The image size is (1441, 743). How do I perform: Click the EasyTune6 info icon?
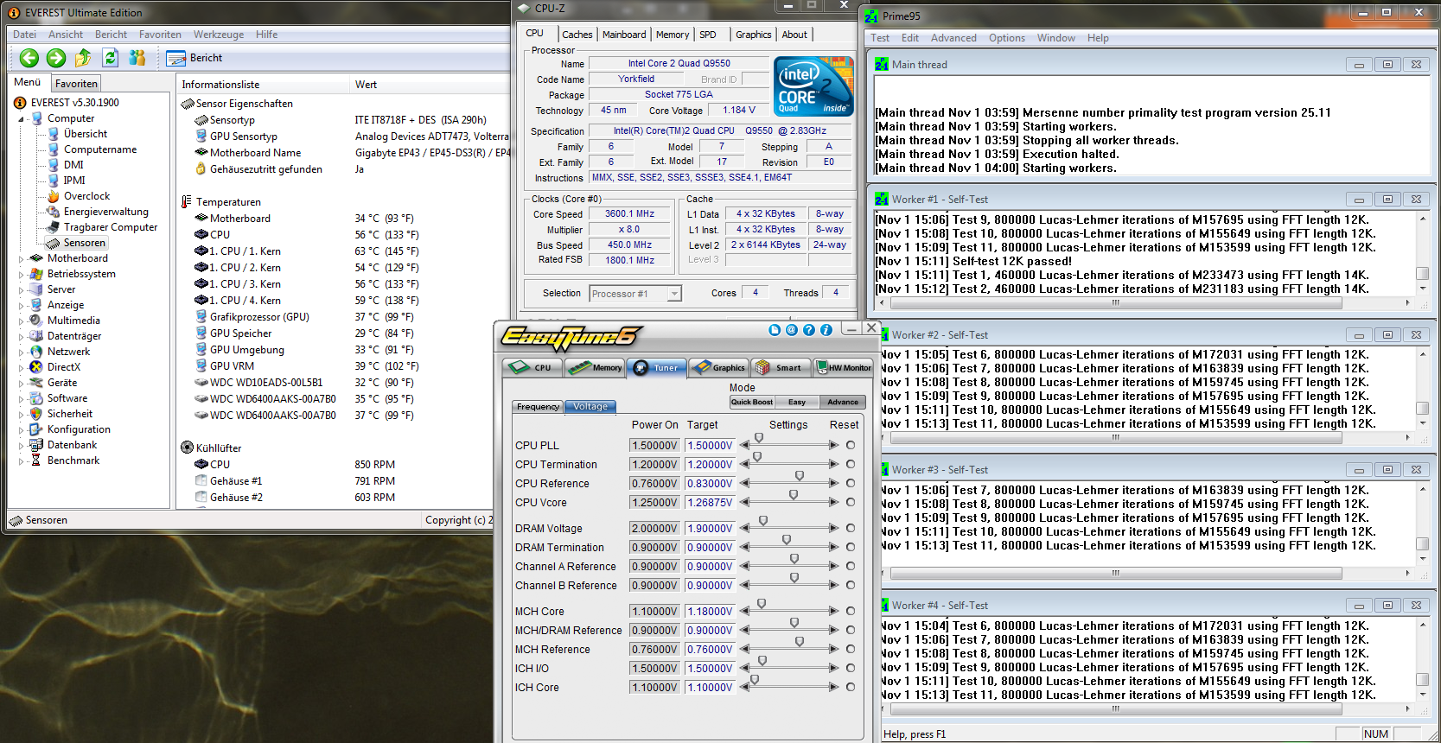point(826,330)
